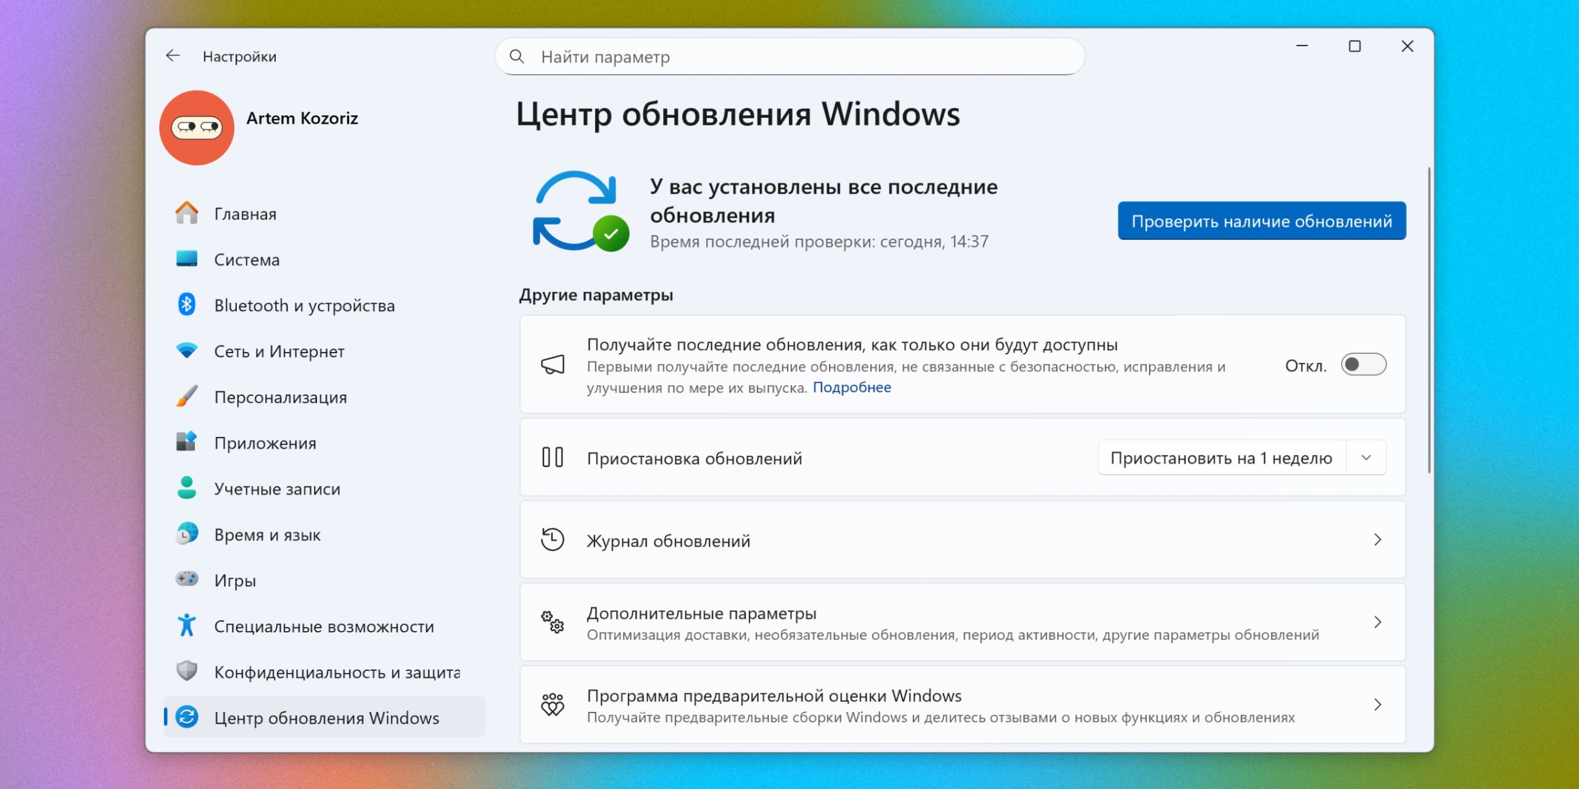
Task: Enable receiving latest updates immediately
Action: click(x=1365, y=364)
